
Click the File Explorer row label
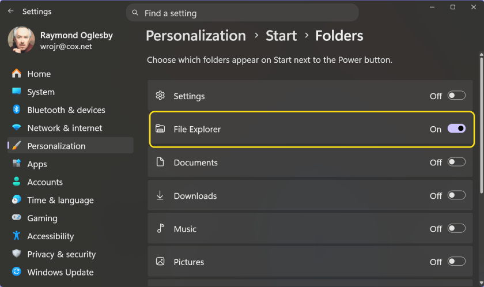pyautogui.click(x=197, y=129)
